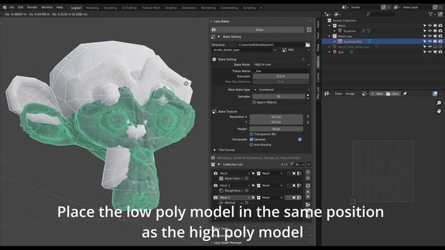
Task: Toggle the Denoise checkbox
Action: pyautogui.click(x=252, y=140)
